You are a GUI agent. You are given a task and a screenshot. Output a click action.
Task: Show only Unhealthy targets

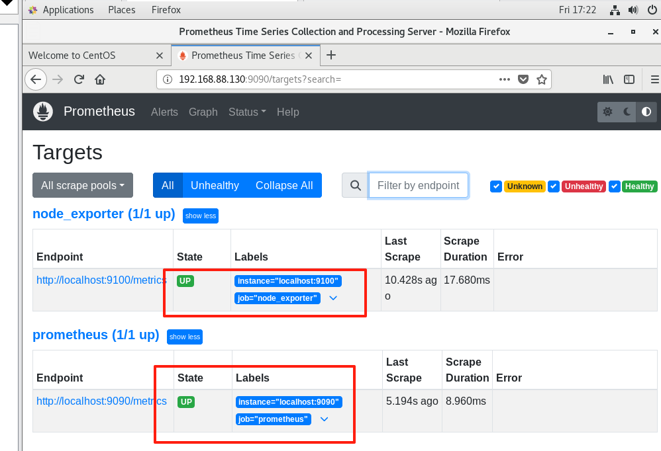coord(215,185)
